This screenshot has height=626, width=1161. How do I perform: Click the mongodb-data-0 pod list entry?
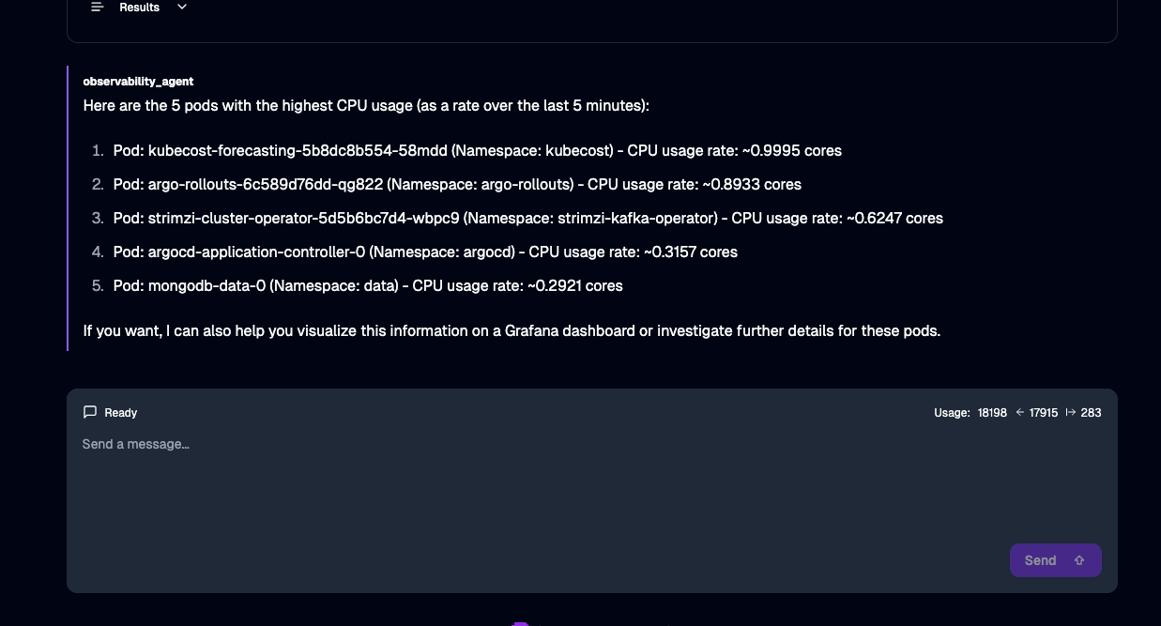click(368, 285)
